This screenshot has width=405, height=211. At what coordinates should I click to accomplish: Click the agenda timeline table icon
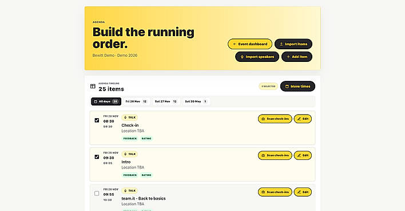(93, 86)
